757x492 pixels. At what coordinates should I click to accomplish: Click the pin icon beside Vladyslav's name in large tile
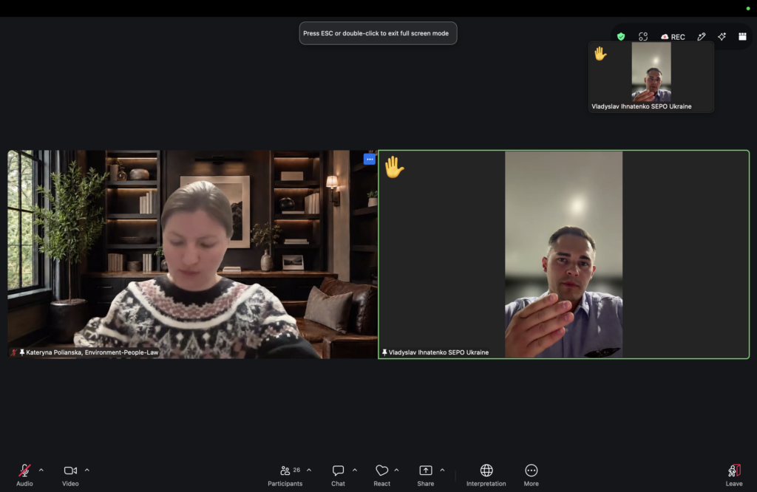tap(384, 352)
